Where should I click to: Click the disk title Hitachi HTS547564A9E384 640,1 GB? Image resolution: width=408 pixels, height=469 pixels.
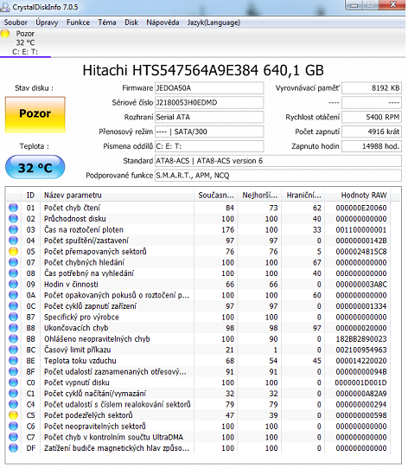(203, 71)
